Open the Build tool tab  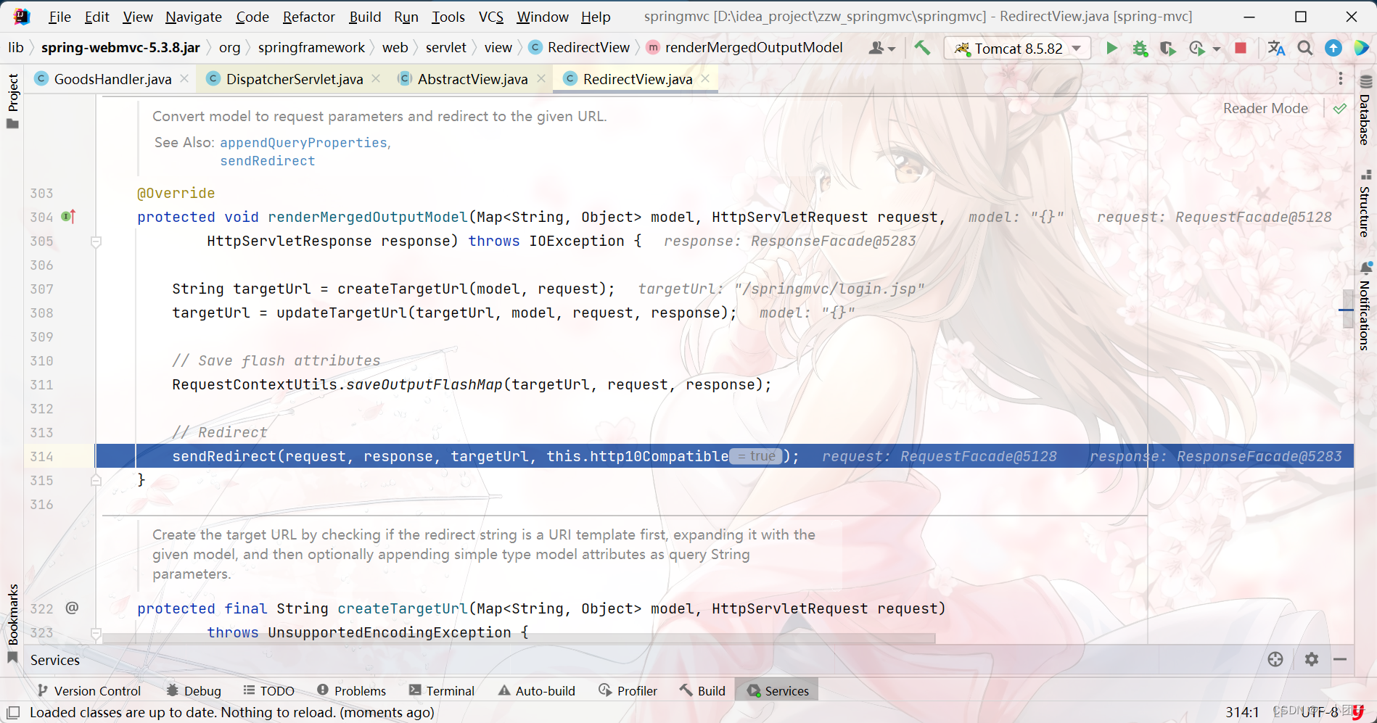tap(702, 690)
